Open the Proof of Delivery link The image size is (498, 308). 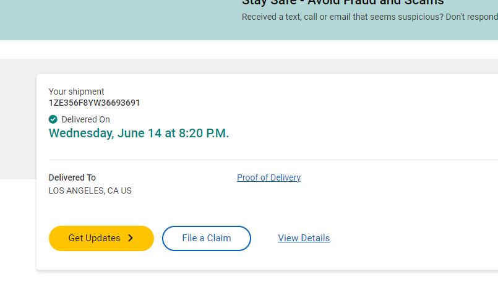(268, 178)
